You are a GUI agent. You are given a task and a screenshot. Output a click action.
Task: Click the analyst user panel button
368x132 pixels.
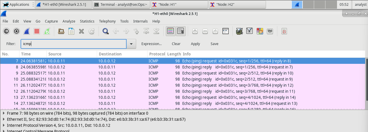[x=360, y=5]
